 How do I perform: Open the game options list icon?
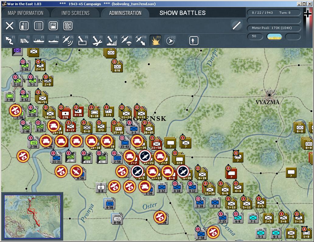(39, 26)
